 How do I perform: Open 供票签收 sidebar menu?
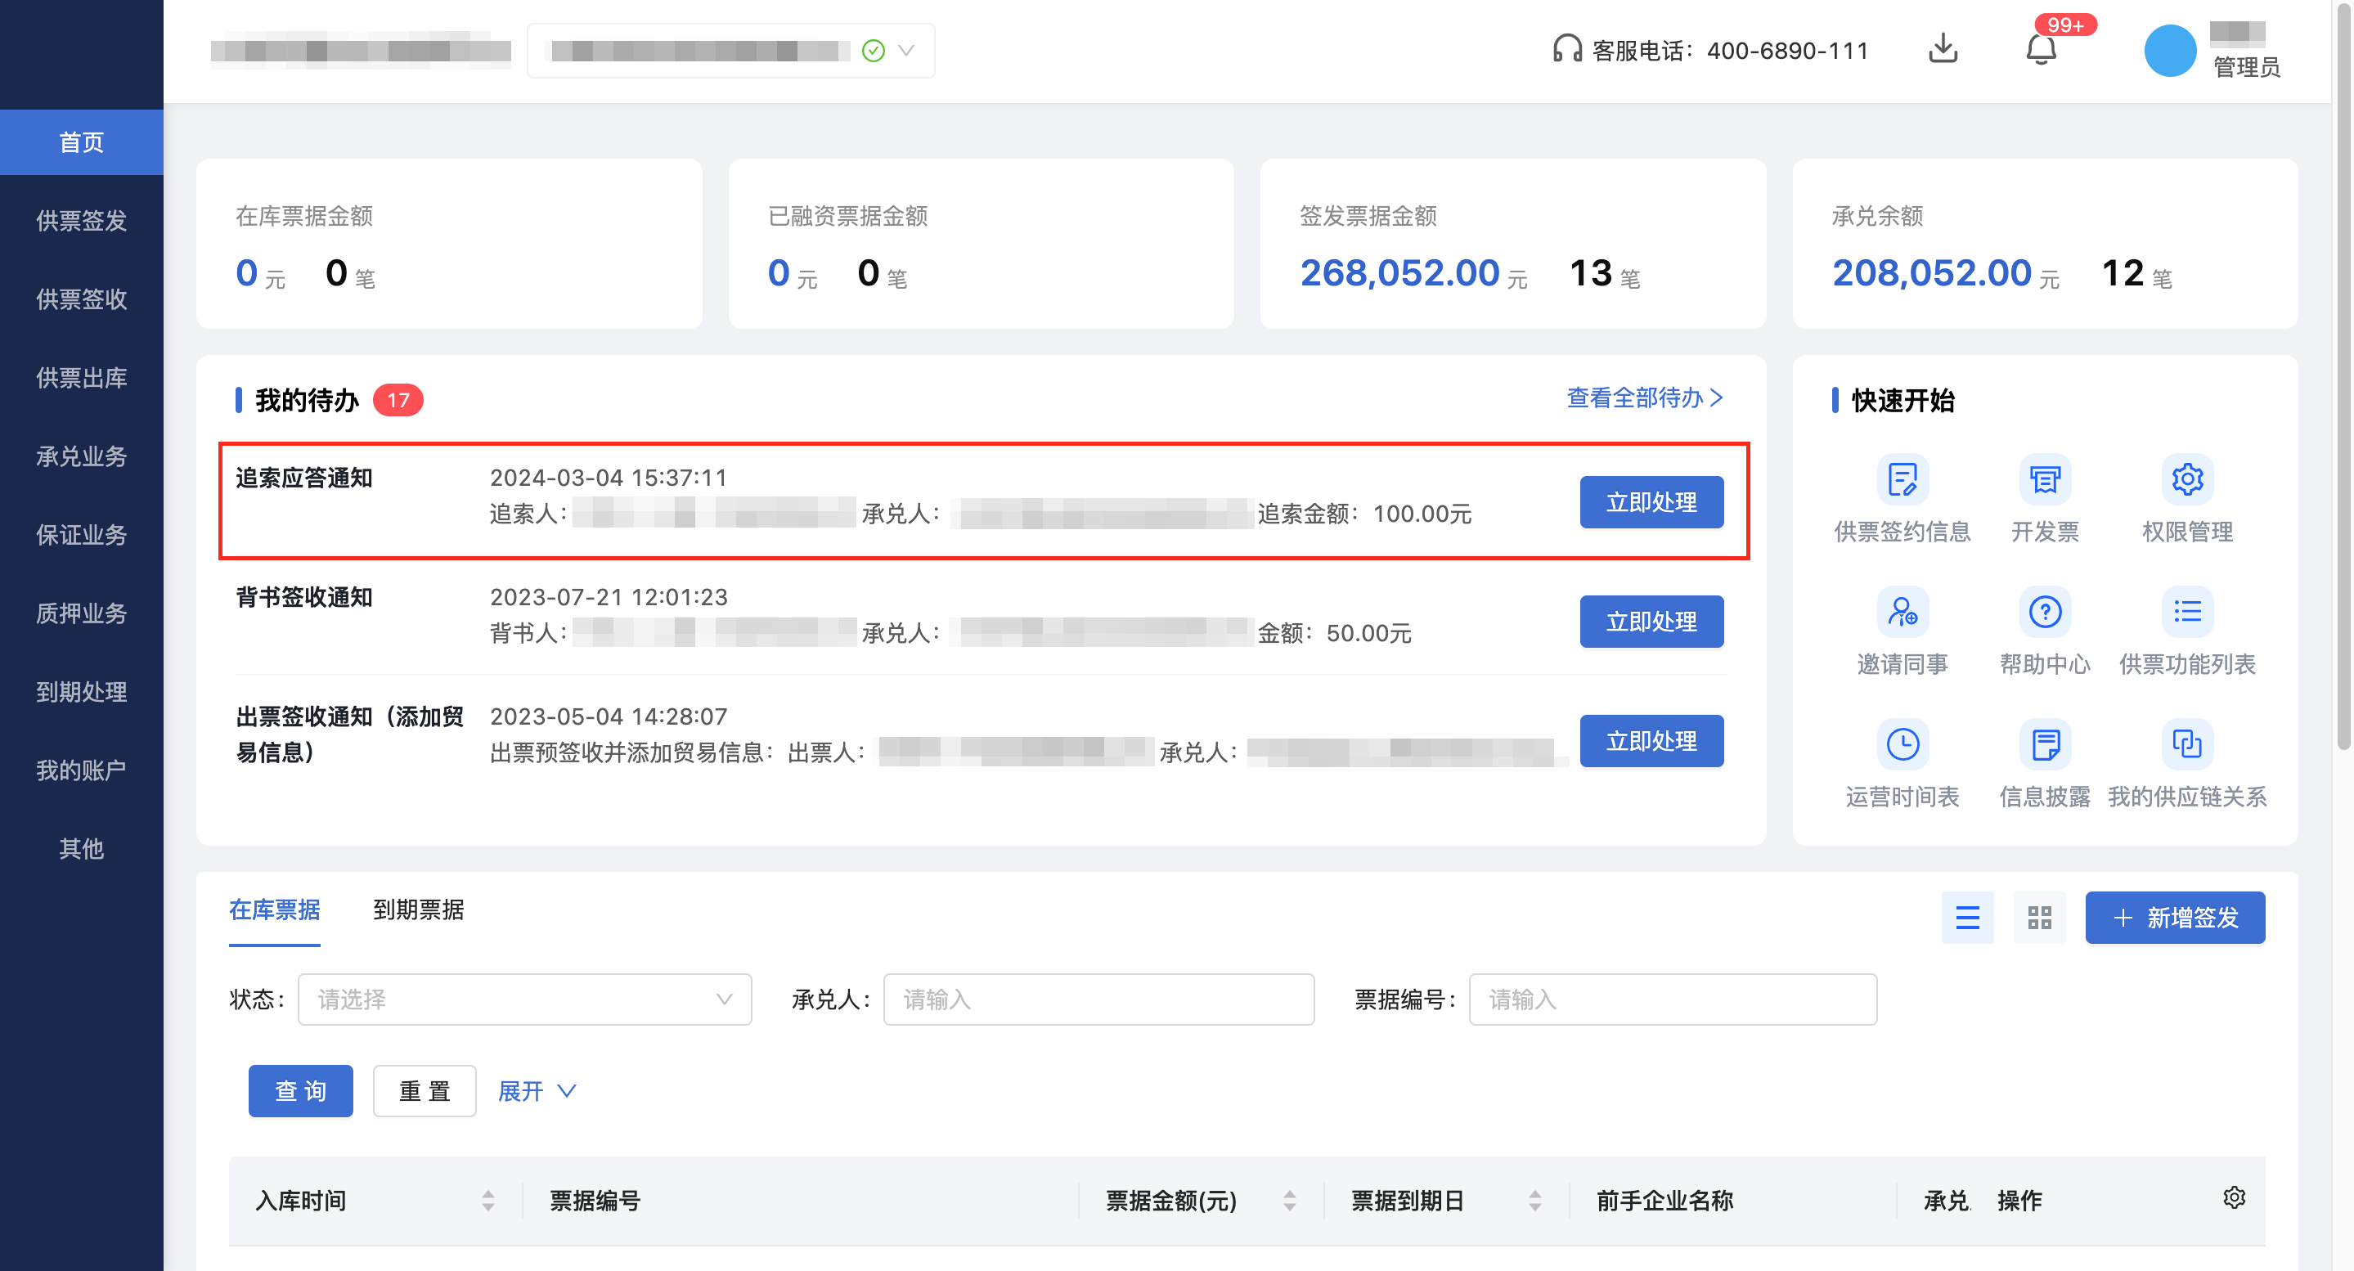coord(81,299)
